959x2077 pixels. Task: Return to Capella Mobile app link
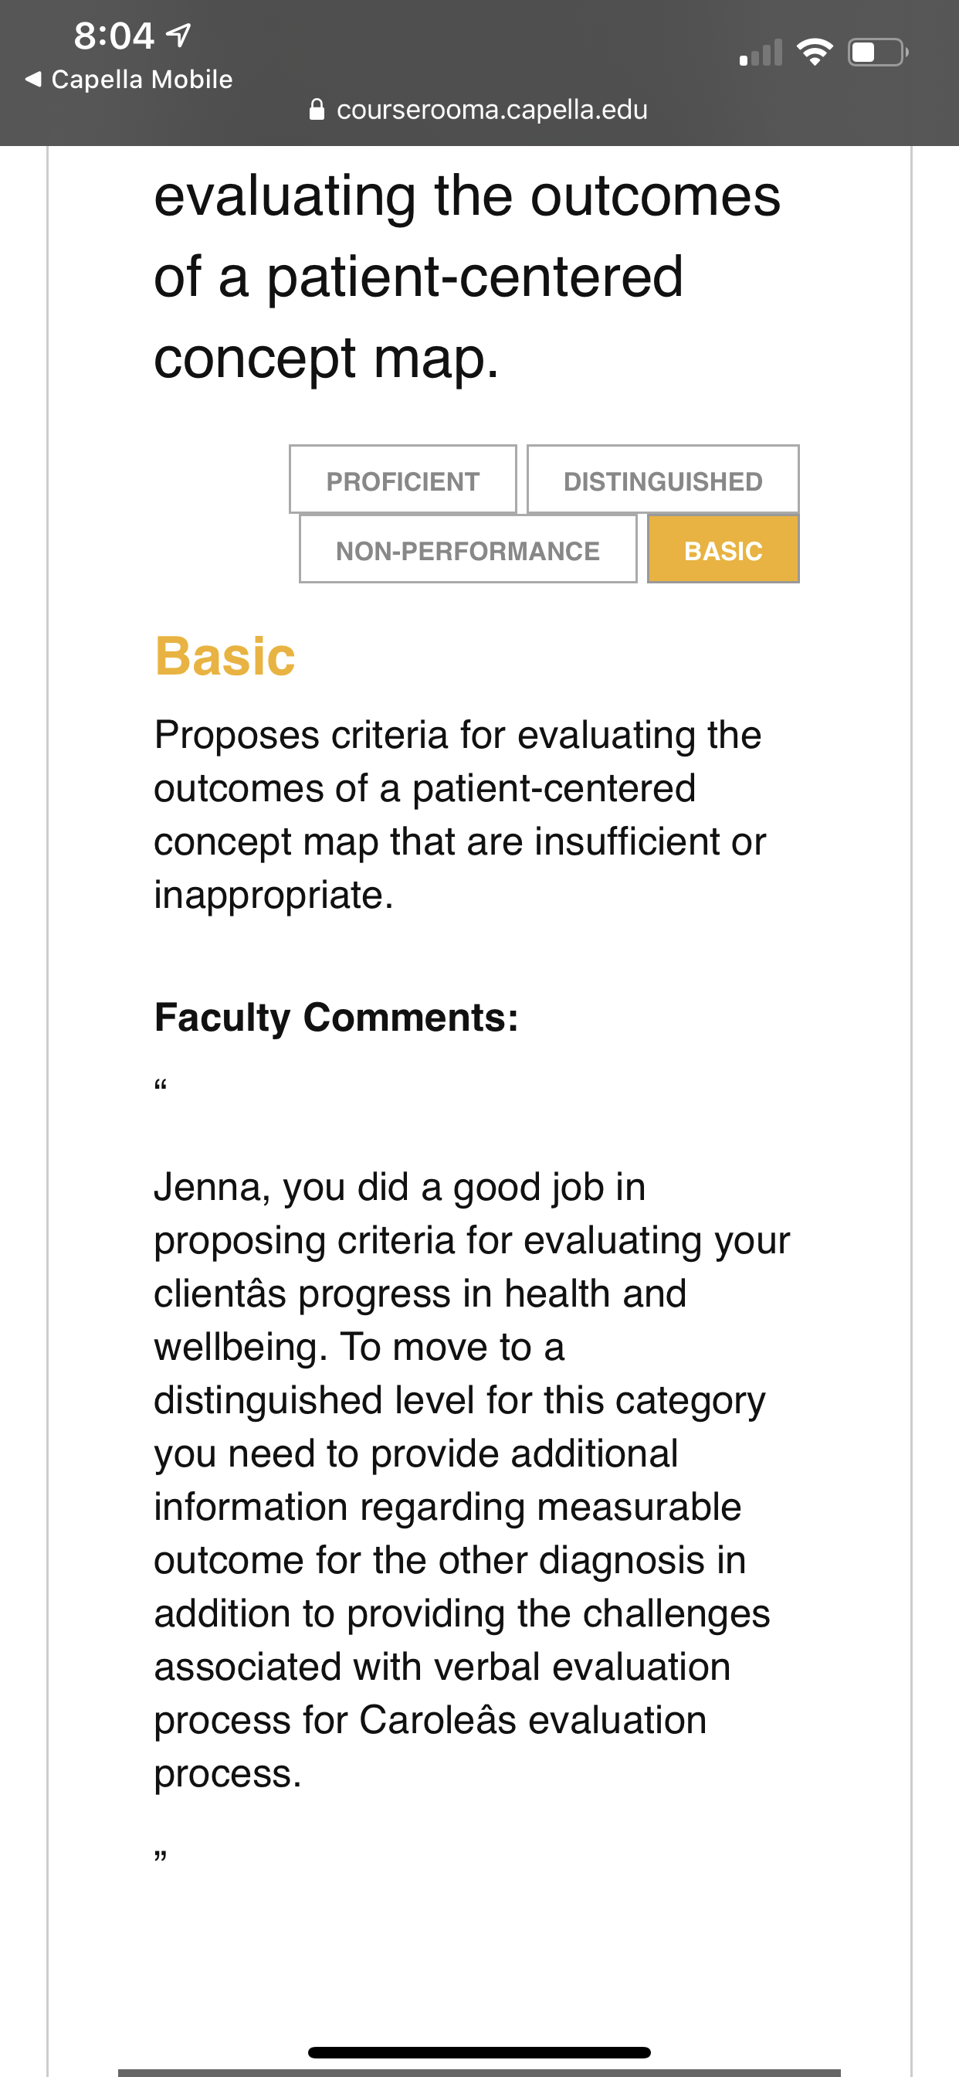[129, 79]
